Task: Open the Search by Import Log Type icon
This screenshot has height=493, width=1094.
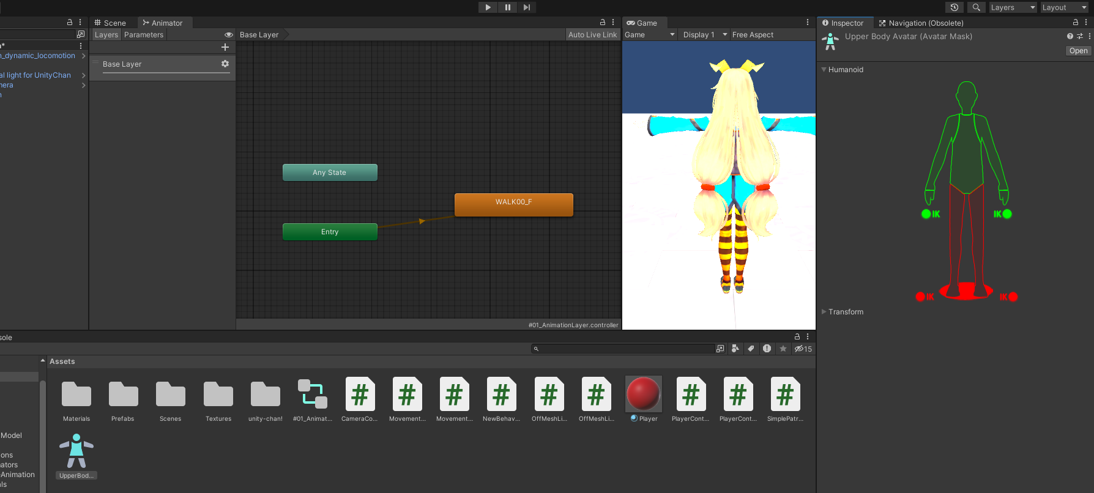Action: click(x=767, y=349)
